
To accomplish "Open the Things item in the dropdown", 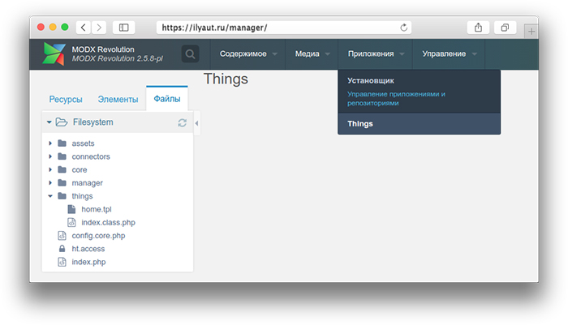I will (x=360, y=124).
